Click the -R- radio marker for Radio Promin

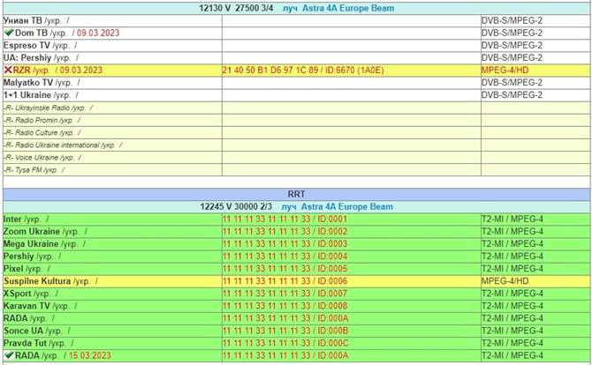click(x=9, y=120)
